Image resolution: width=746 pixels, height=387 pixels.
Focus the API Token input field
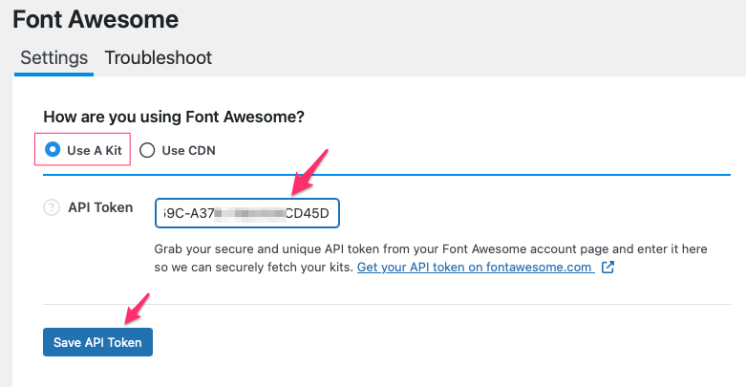pos(246,213)
